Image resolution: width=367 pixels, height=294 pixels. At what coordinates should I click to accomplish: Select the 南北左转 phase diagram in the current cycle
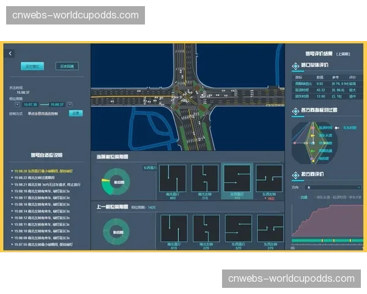tap(204, 178)
